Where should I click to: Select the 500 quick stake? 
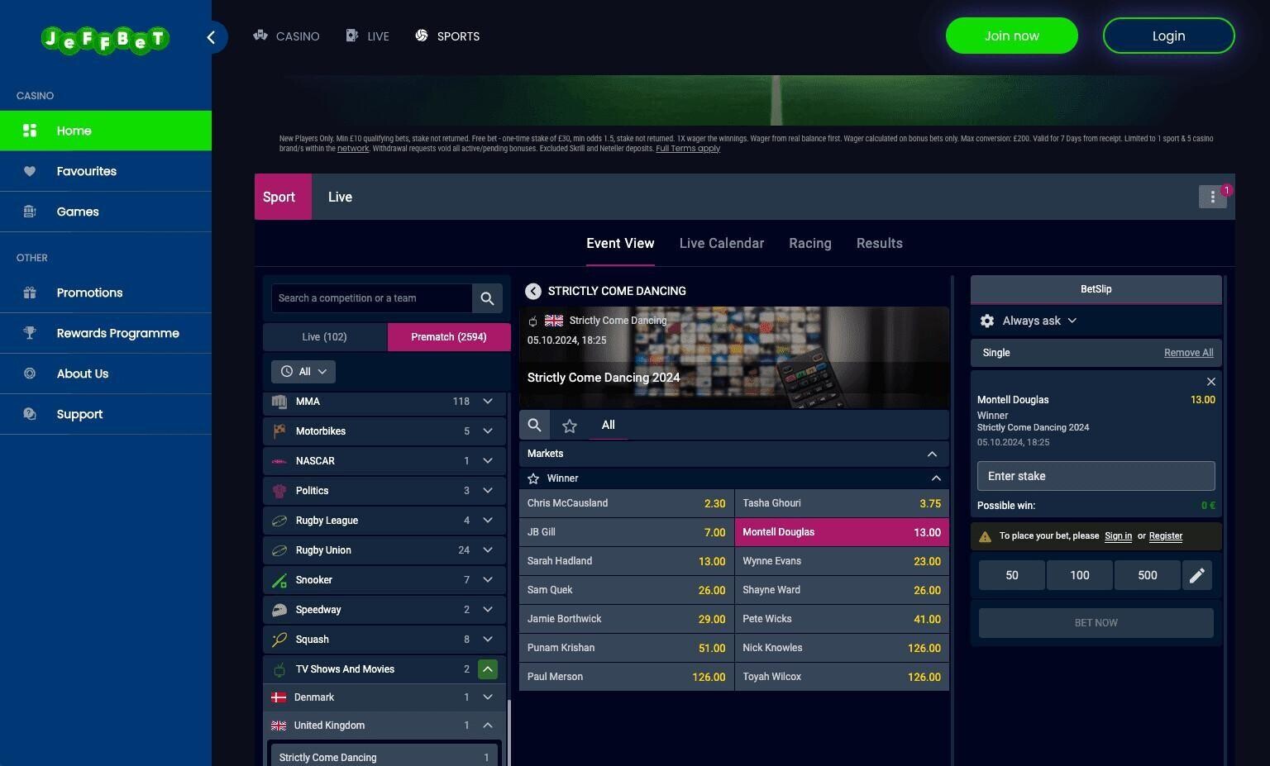coord(1148,575)
